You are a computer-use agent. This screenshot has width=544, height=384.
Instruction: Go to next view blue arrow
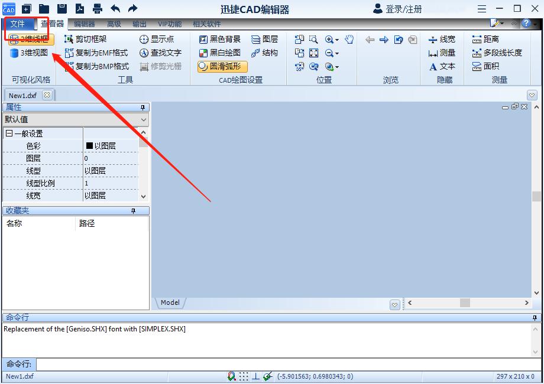(x=384, y=40)
